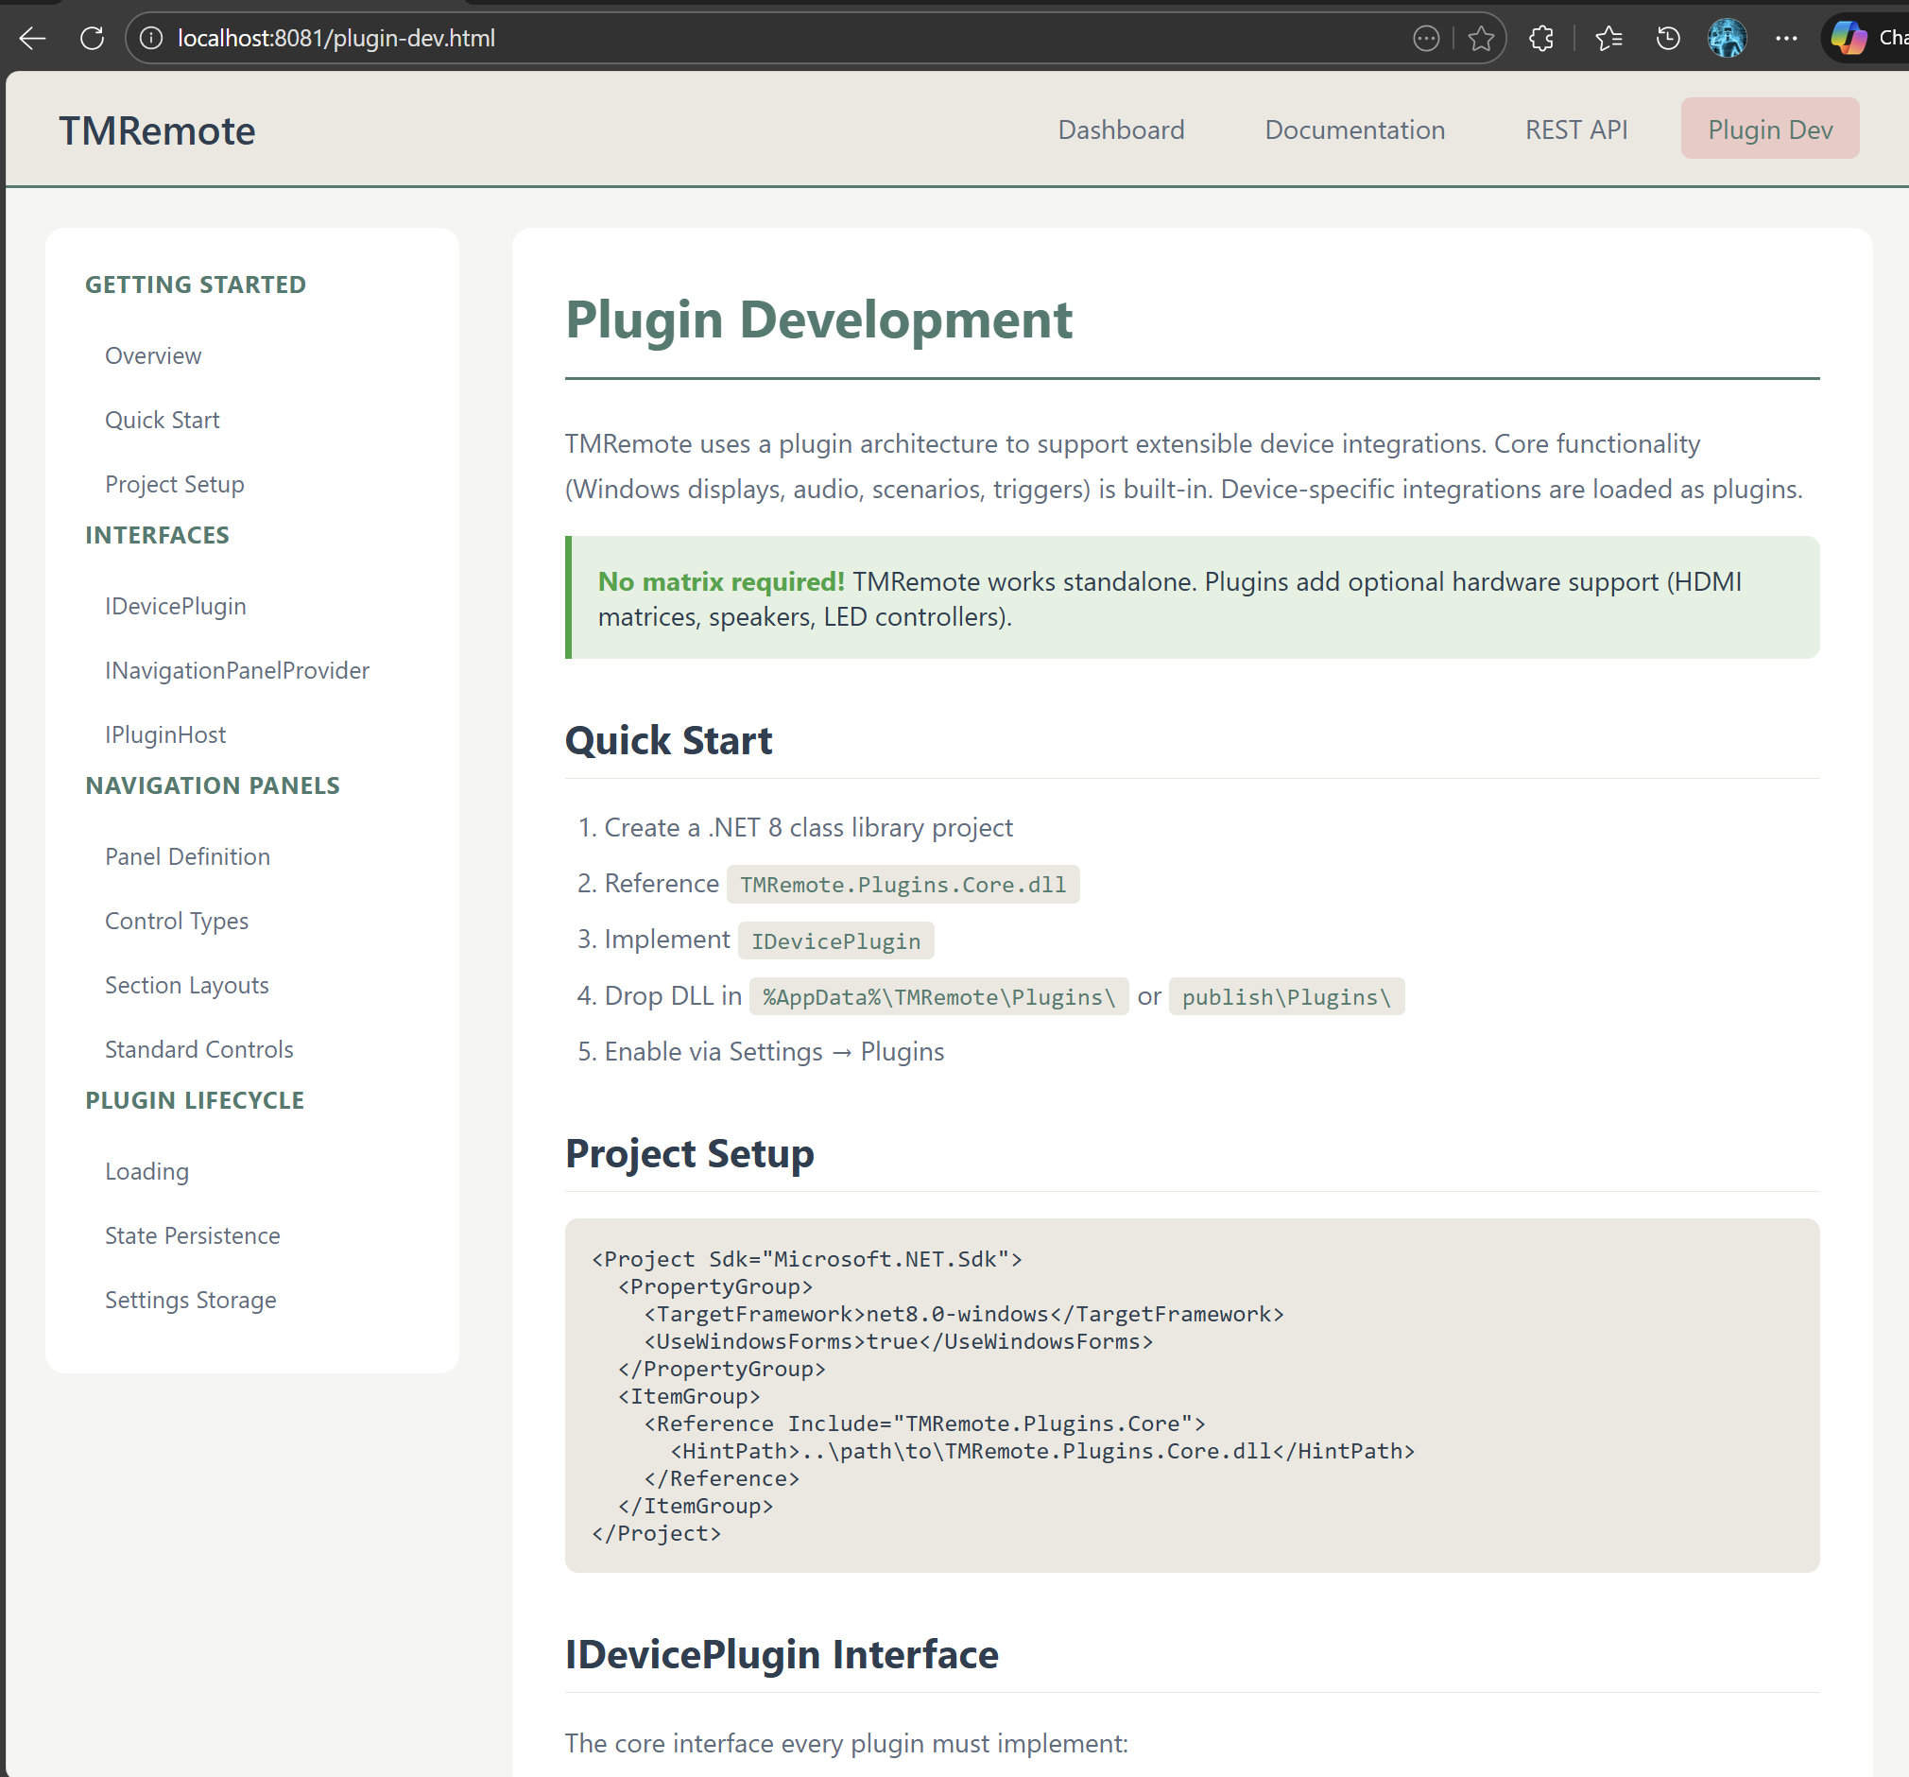Refresh the current page

click(93, 39)
